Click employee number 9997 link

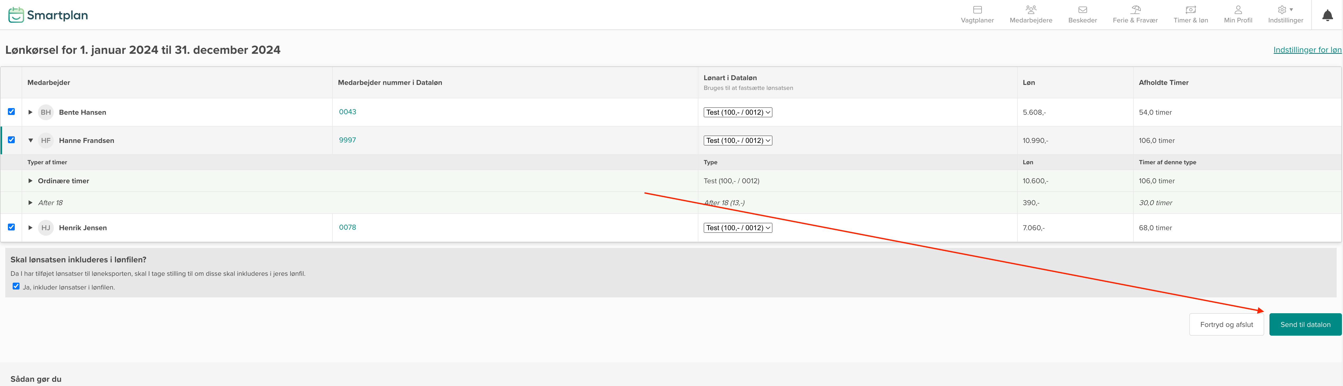tap(347, 140)
